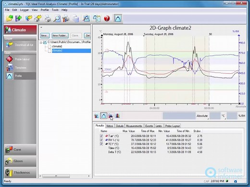
Task: Switch to the Thickness module
Action: [x=20, y=172]
